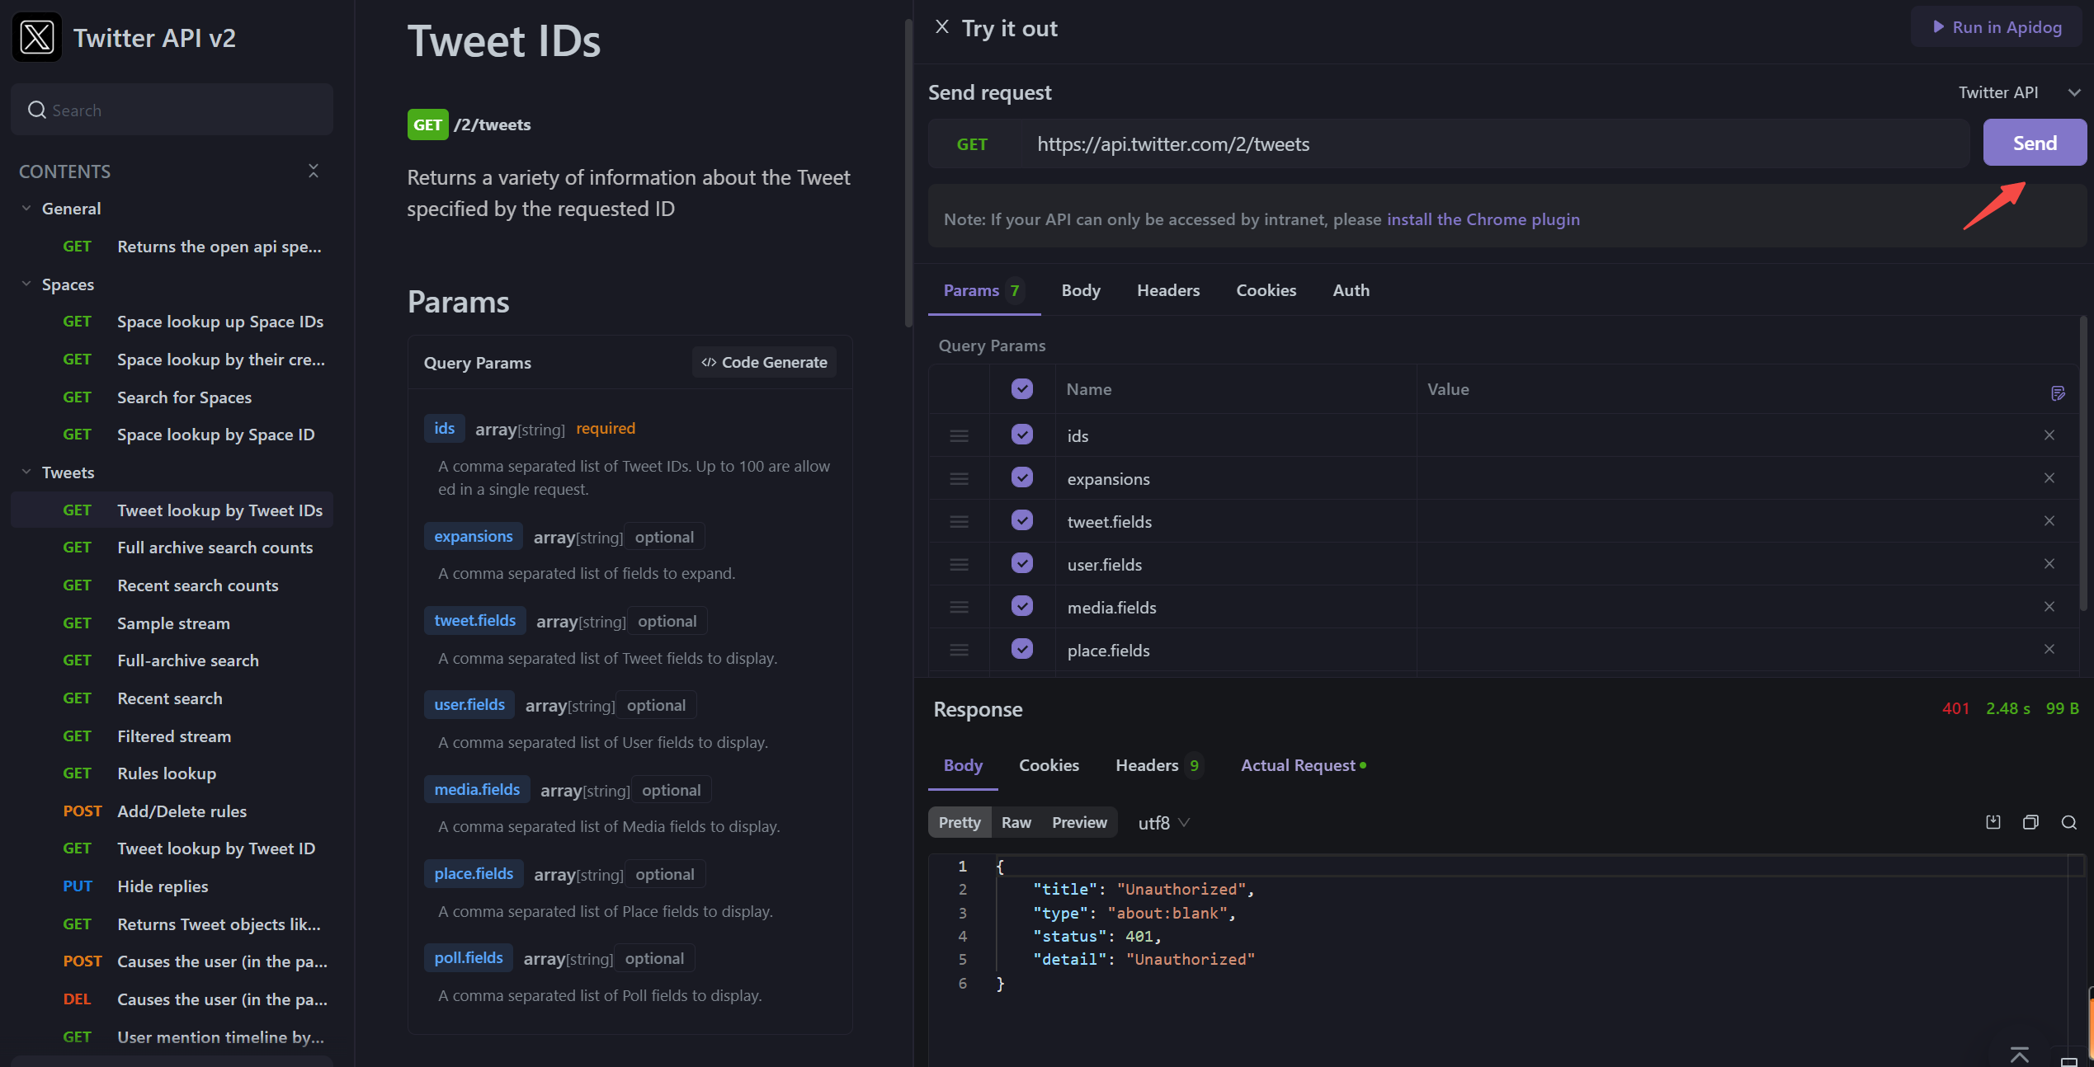Image resolution: width=2094 pixels, height=1067 pixels.
Task: Click the Raw response view button
Action: (x=1014, y=822)
